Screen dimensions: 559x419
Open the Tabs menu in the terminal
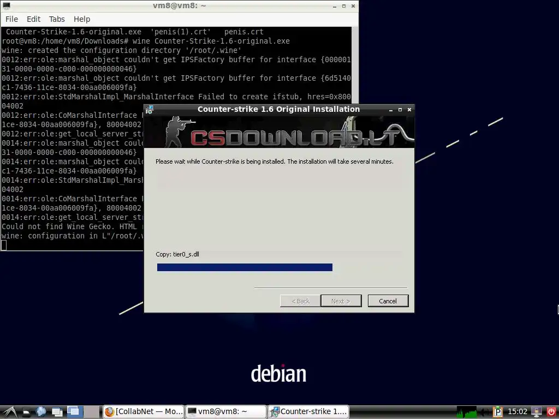(57, 19)
